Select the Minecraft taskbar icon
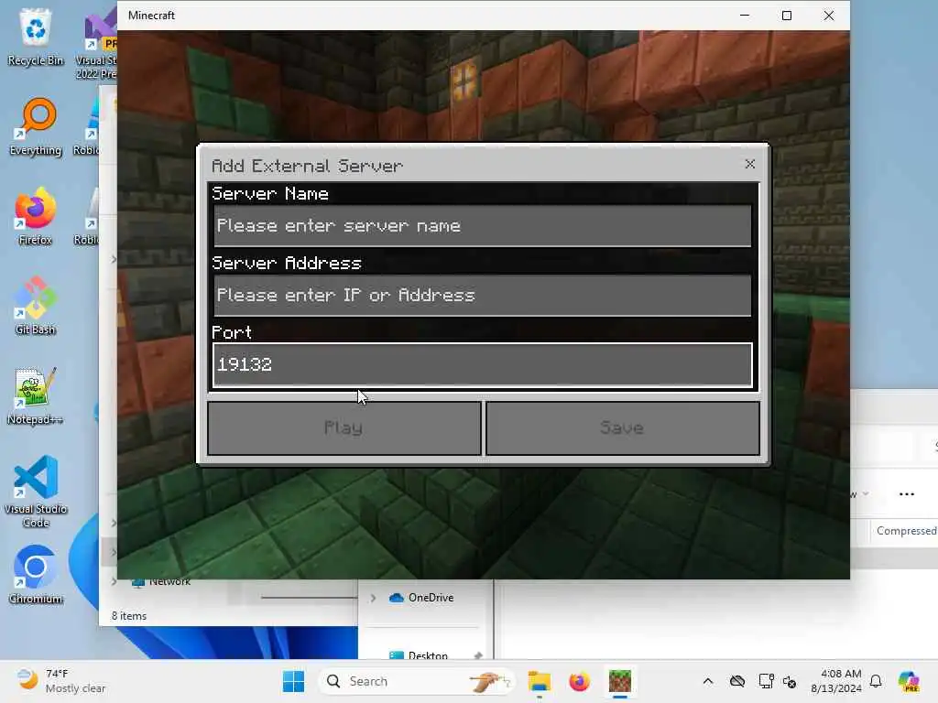Screen dimensions: 938x703 pos(620,681)
